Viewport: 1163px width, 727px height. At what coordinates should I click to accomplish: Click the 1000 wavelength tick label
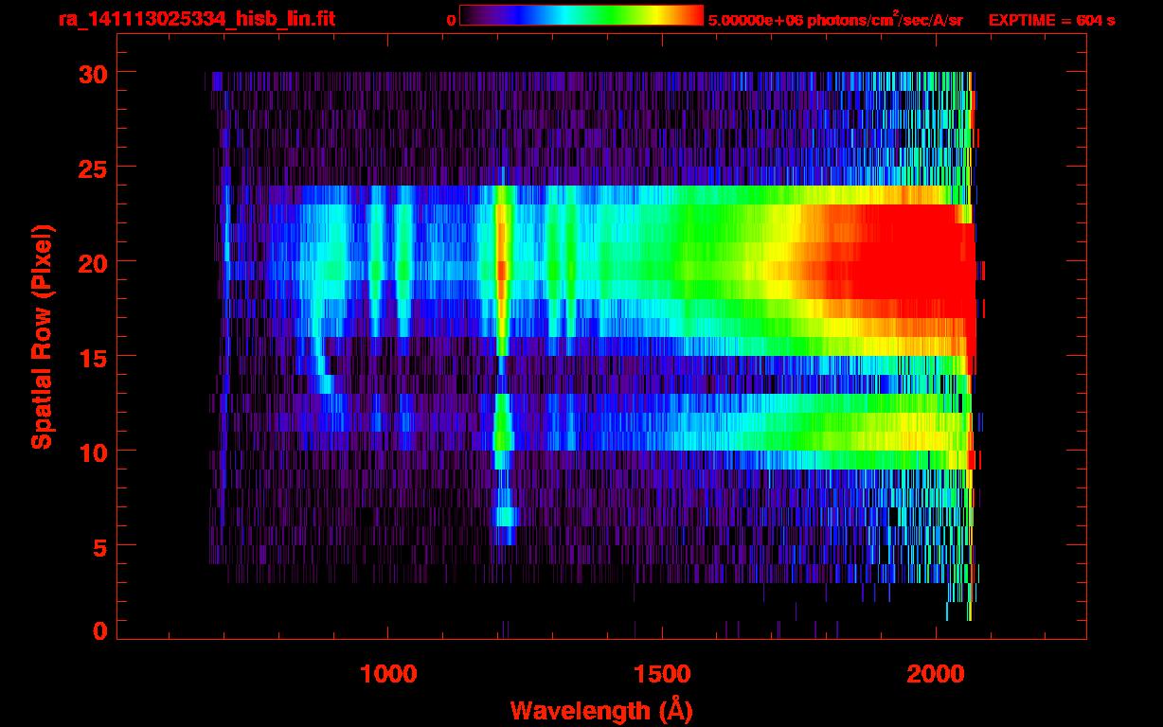click(x=388, y=675)
